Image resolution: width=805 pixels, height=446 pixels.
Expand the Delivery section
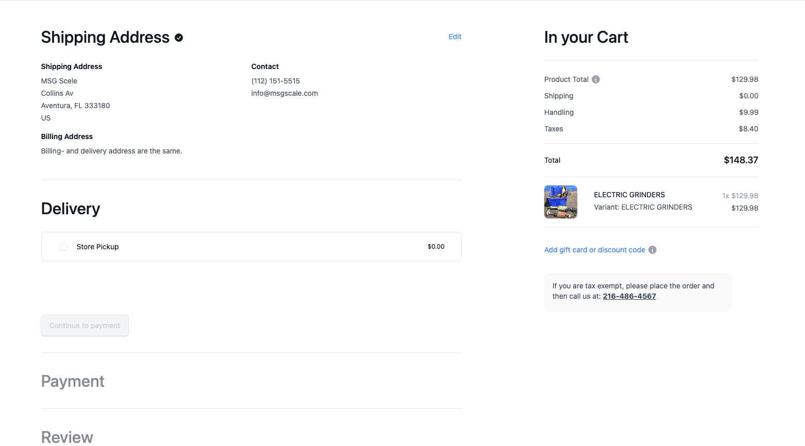coord(70,209)
